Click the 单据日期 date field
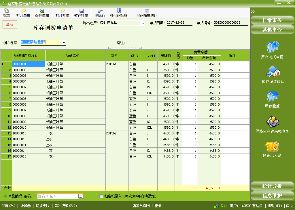 [x=179, y=23]
